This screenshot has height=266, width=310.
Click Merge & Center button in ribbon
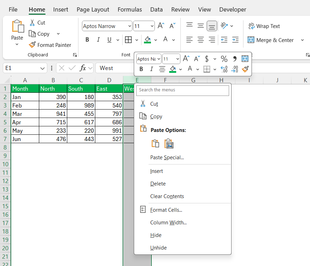point(270,40)
